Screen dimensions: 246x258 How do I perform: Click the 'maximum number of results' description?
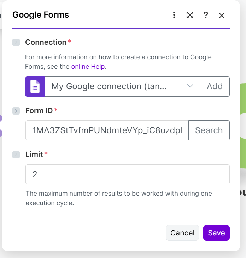pos(119,198)
